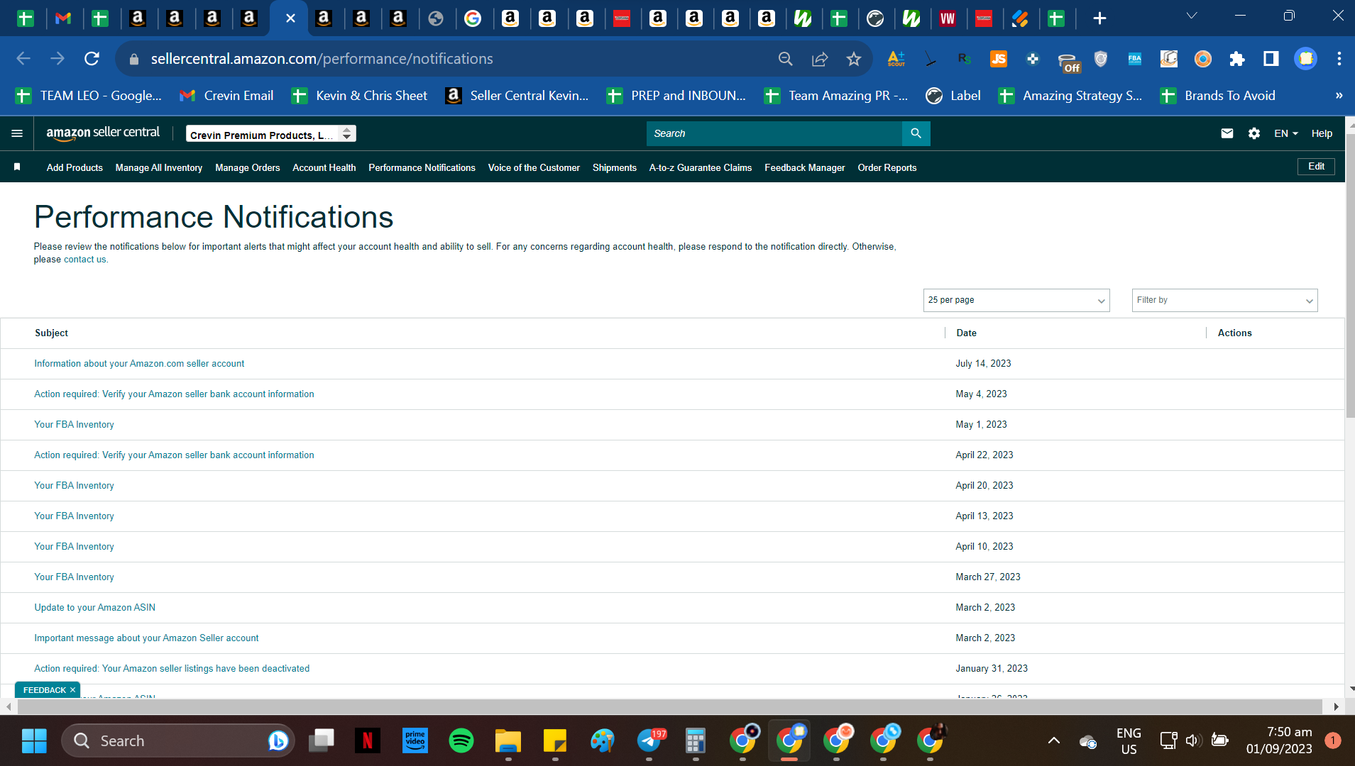Open the Seller Central mail messages icon
Image resolution: width=1355 pixels, height=766 pixels.
(1227, 133)
